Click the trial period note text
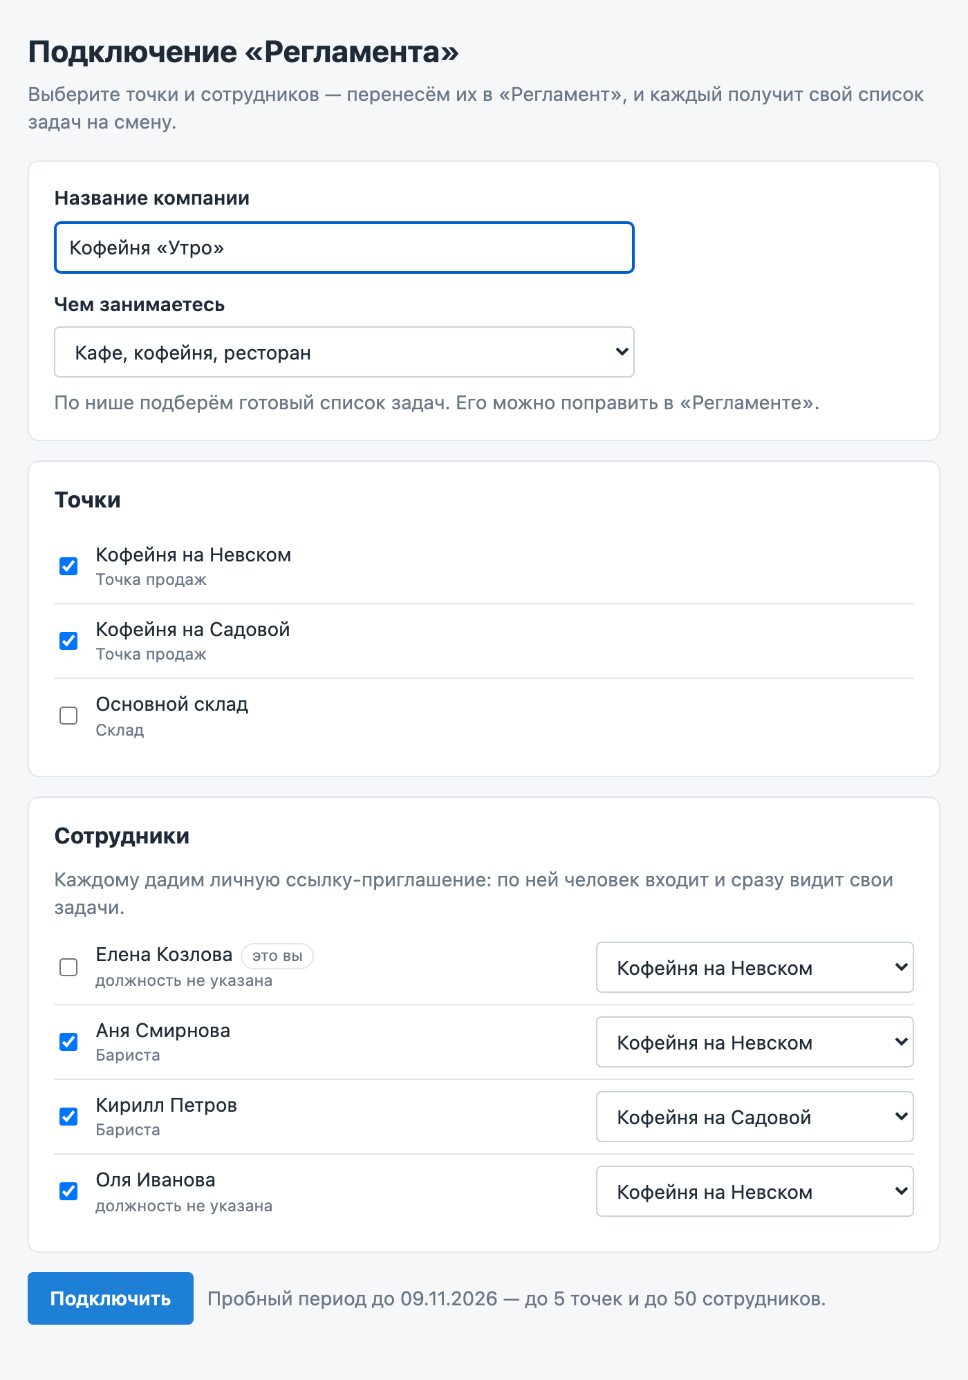Screen dimensions: 968x1380 (516, 1299)
